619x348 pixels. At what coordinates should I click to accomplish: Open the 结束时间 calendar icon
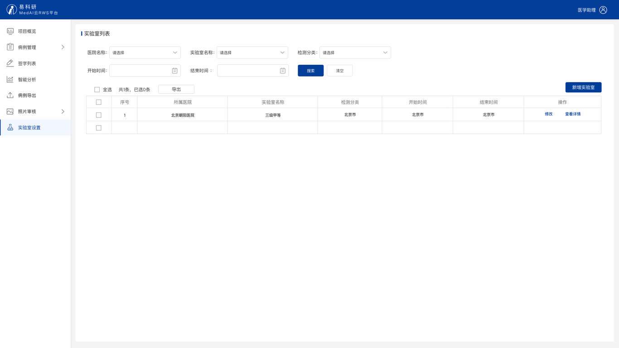tap(282, 71)
